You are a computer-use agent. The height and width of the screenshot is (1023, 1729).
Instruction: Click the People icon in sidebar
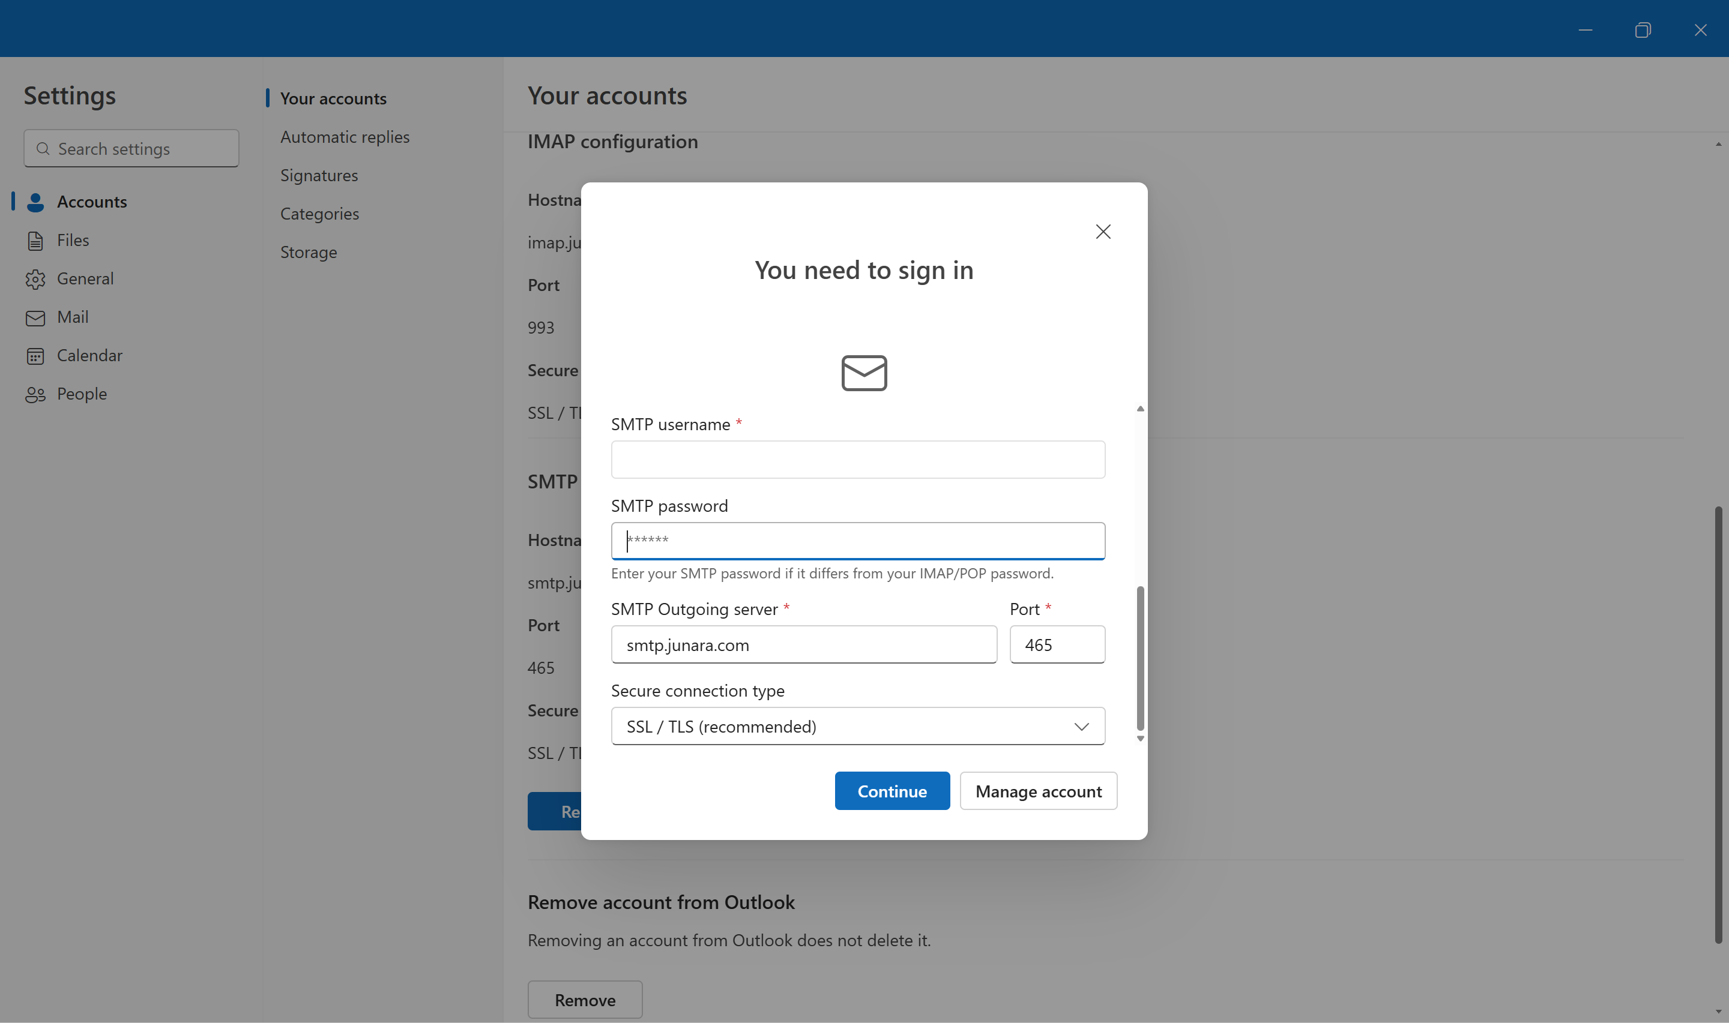(35, 394)
